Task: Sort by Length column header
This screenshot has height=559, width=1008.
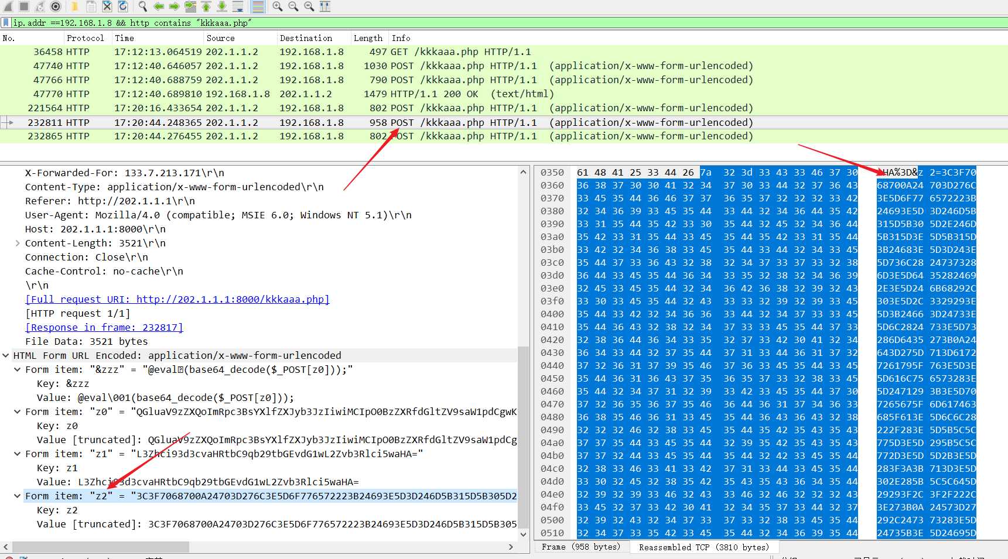Action: (370, 38)
